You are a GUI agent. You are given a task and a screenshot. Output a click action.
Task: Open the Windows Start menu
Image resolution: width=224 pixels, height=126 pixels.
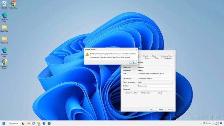coord(4,123)
